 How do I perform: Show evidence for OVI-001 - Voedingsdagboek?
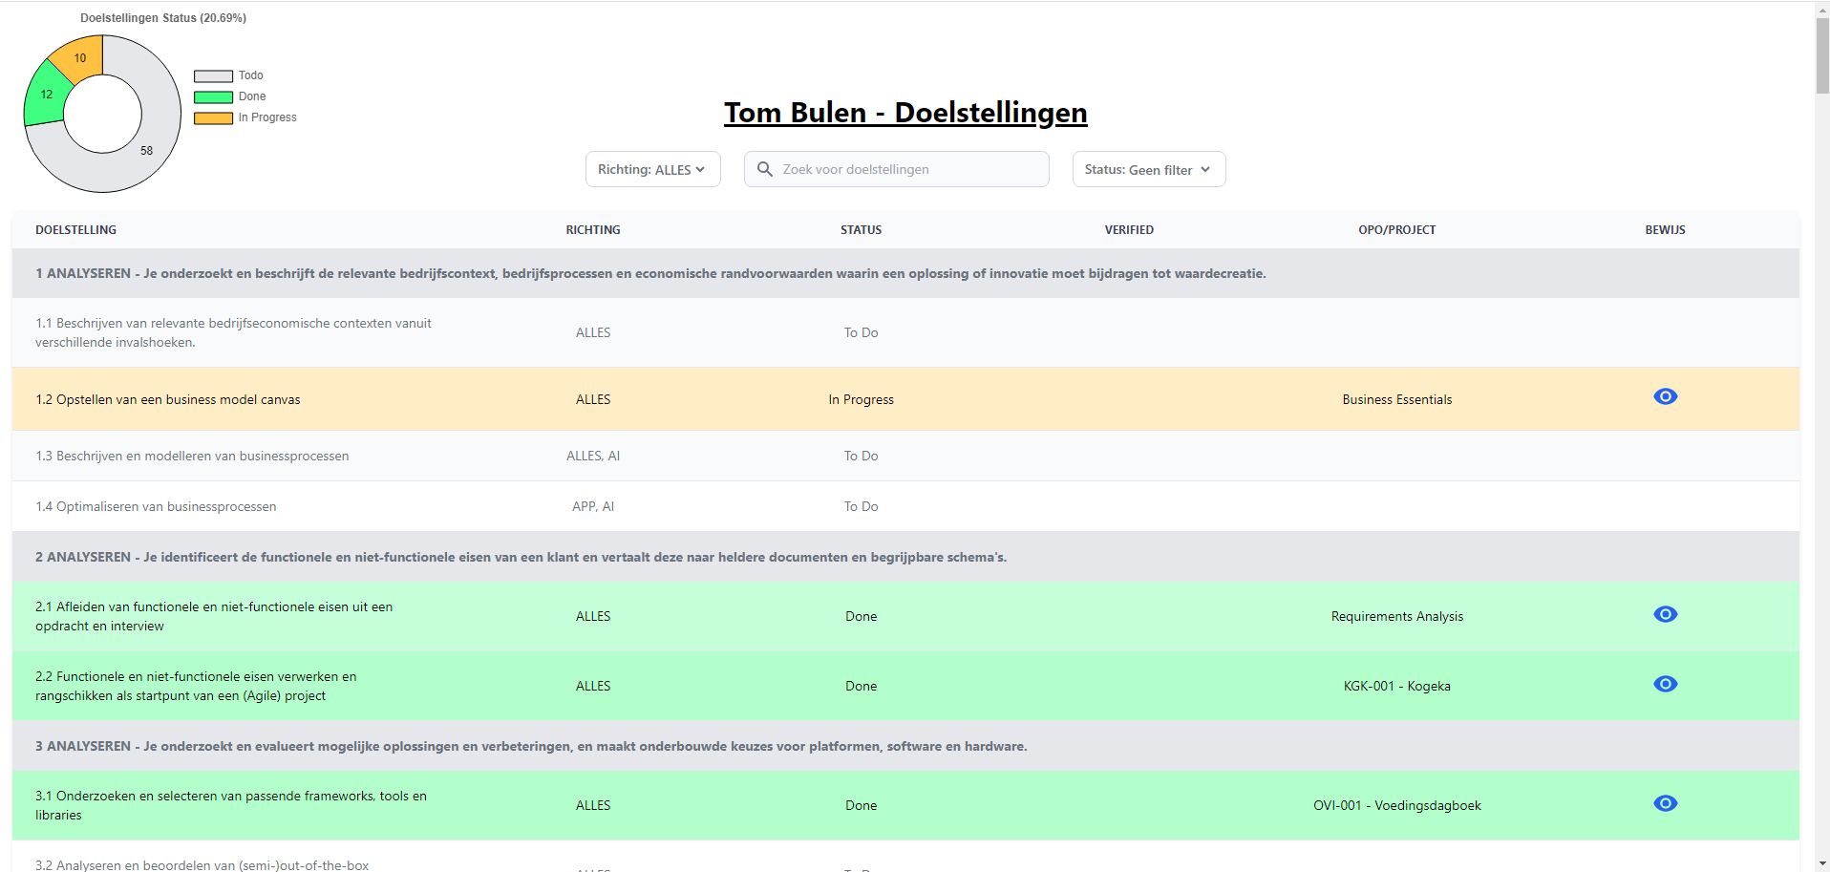click(x=1665, y=803)
